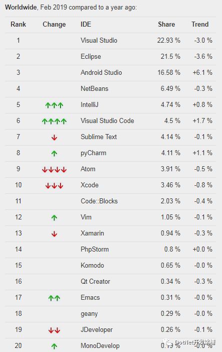Click the green up arrow beside Vim

(54, 217)
